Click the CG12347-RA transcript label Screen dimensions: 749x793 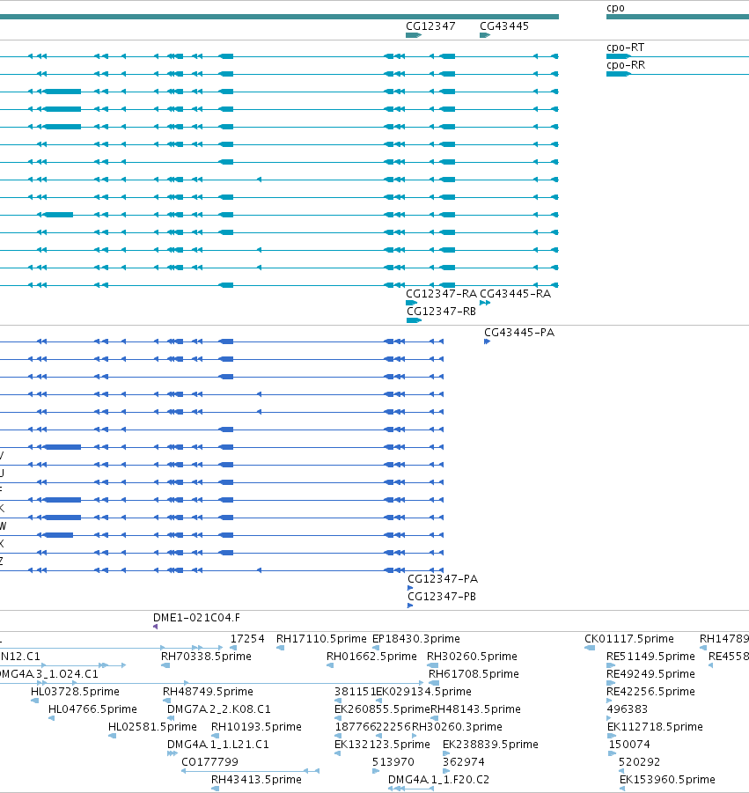[x=441, y=294]
